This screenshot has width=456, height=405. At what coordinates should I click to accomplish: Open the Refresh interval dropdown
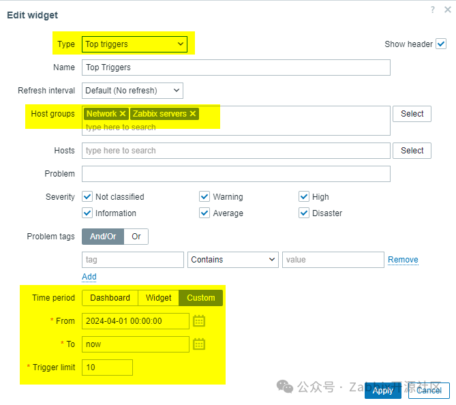click(x=132, y=91)
